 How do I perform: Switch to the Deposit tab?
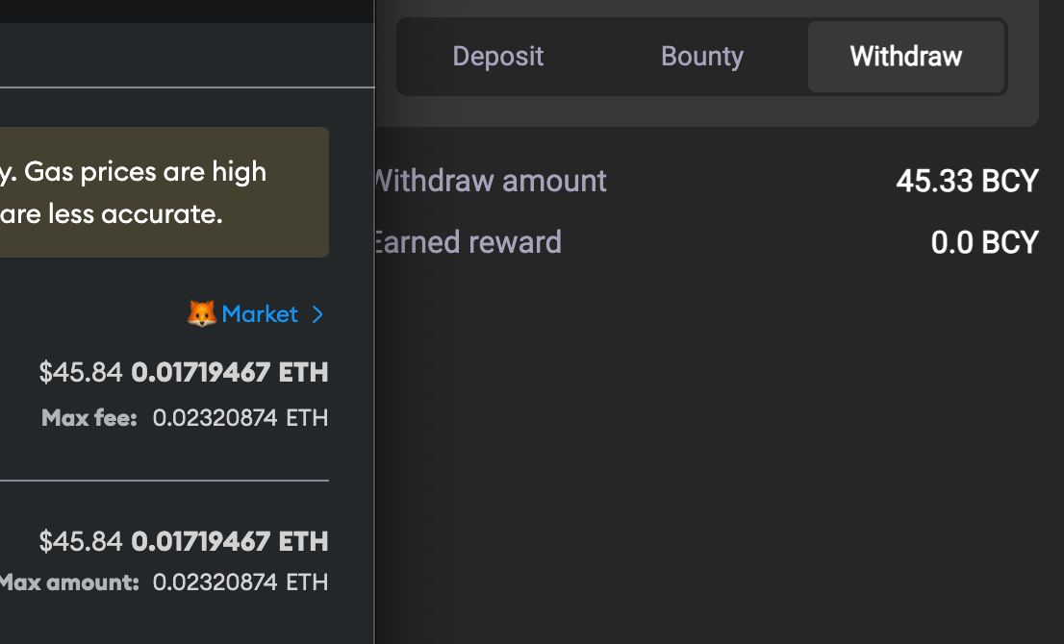(x=498, y=57)
